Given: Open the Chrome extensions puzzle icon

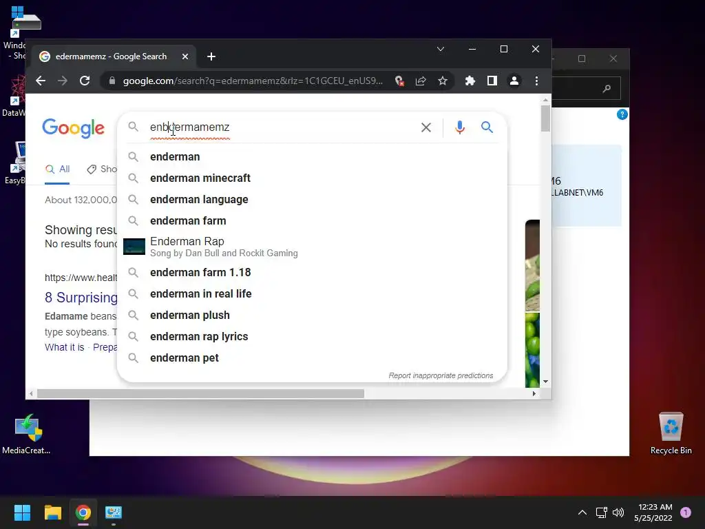Looking at the screenshot, I should [470, 81].
